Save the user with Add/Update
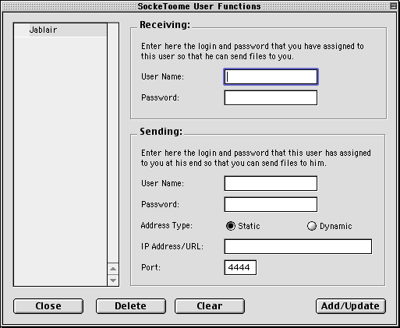 tap(351, 306)
